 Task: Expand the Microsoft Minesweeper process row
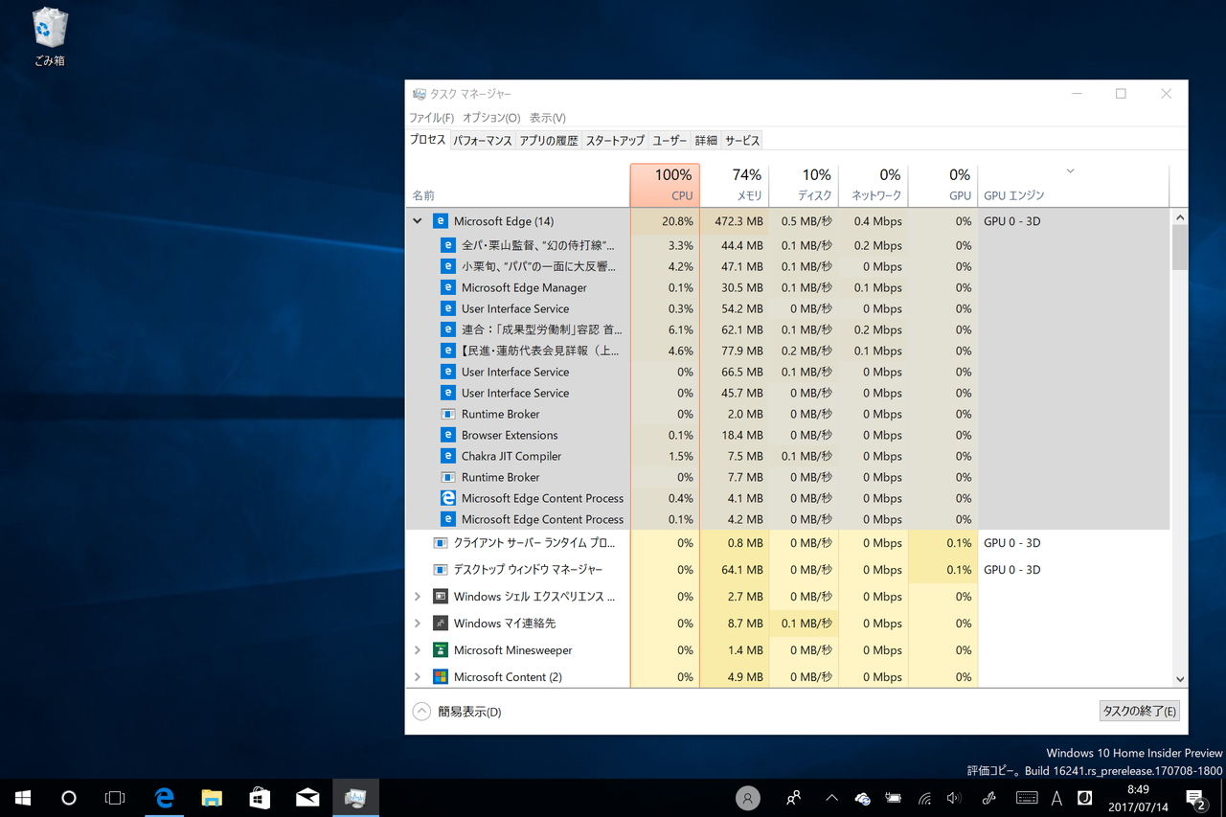pos(418,650)
